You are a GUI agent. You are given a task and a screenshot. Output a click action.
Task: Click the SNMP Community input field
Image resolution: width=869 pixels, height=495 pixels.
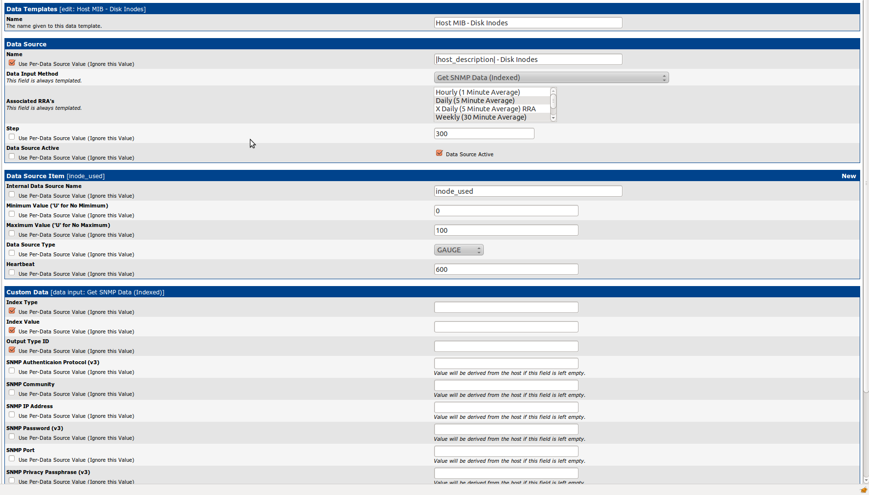click(x=506, y=386)
